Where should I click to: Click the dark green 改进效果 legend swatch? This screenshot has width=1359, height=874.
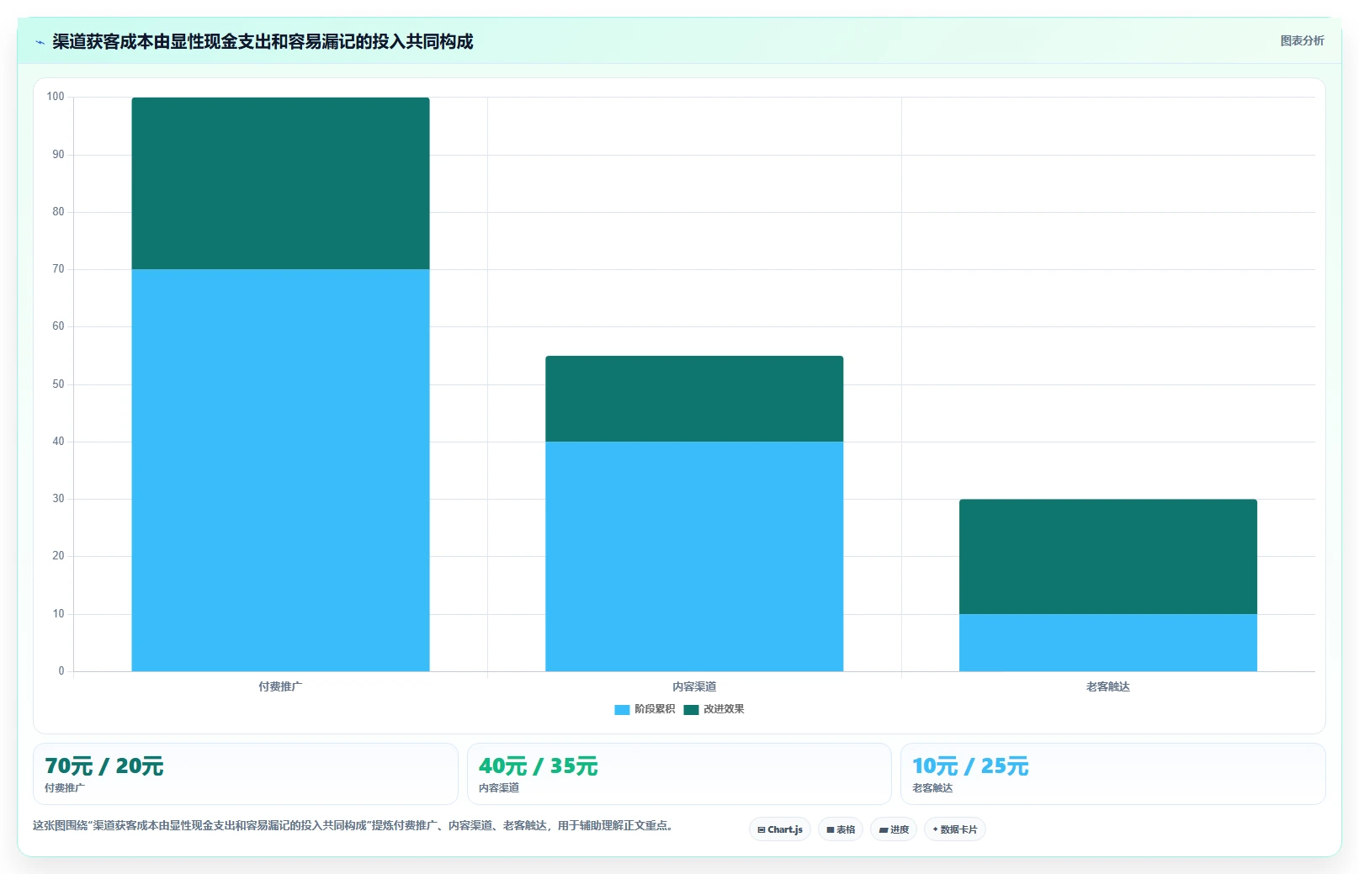(x=691, y=710)
